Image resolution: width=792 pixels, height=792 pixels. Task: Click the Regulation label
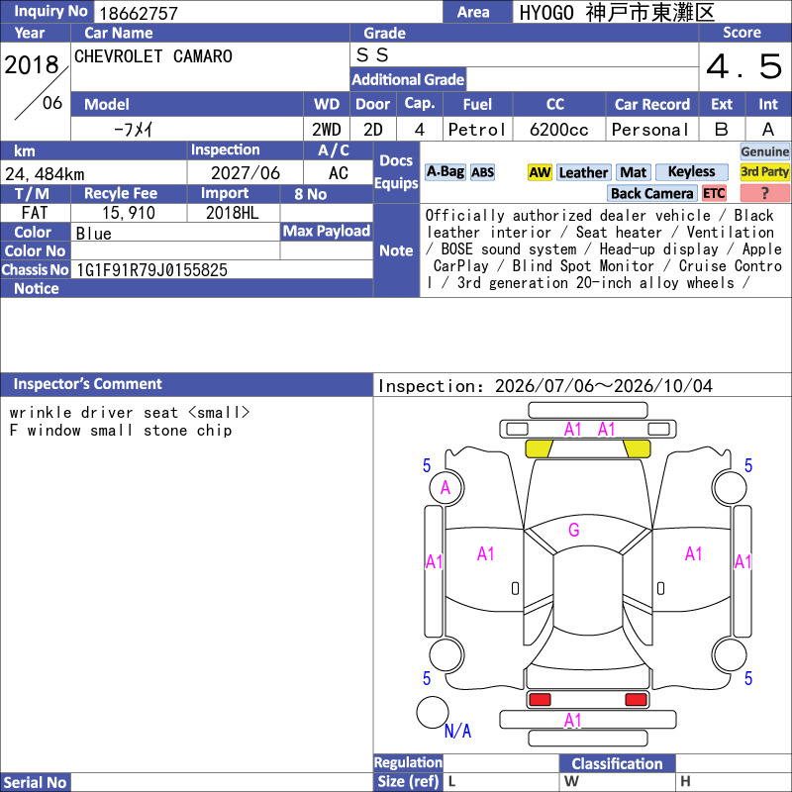(408, 762)
